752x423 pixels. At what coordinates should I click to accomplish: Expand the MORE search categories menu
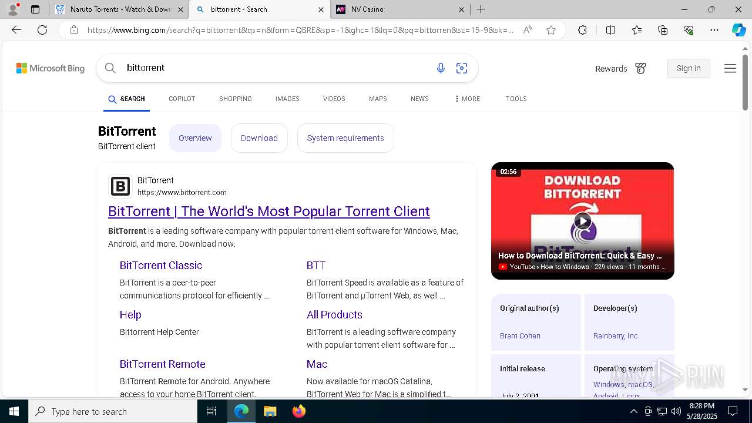pyautogui.click(x=467, y=99)
